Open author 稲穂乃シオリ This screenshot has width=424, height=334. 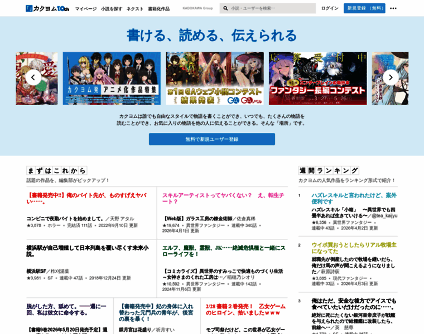240,277
